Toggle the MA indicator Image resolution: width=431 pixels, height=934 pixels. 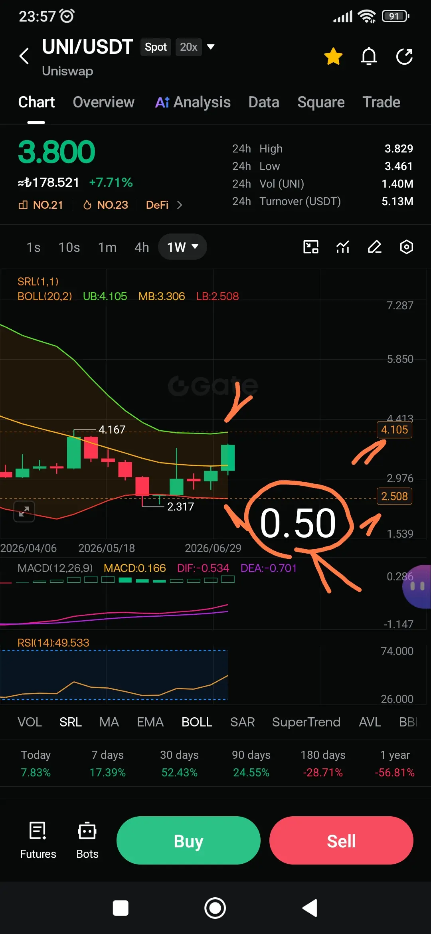click(109, 722)
